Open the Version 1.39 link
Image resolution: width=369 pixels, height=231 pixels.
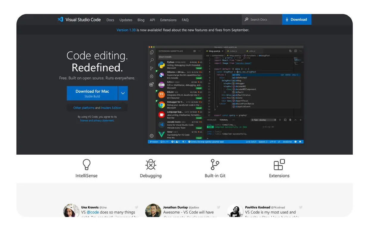tap(126, 30)
